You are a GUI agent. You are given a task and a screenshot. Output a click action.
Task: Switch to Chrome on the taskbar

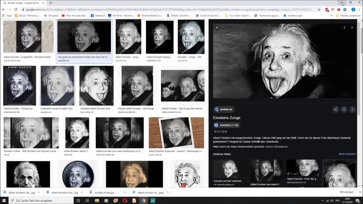143,201
